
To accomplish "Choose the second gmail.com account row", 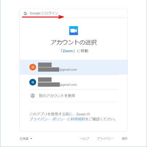I will click(x=74, y=82).
